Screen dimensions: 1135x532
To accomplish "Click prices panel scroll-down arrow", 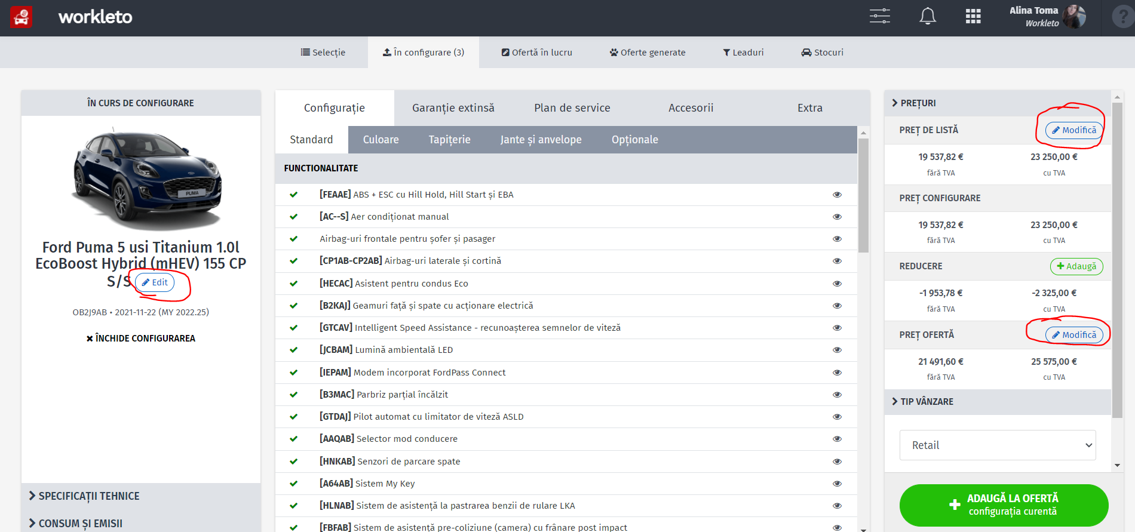I will 1117,466.
